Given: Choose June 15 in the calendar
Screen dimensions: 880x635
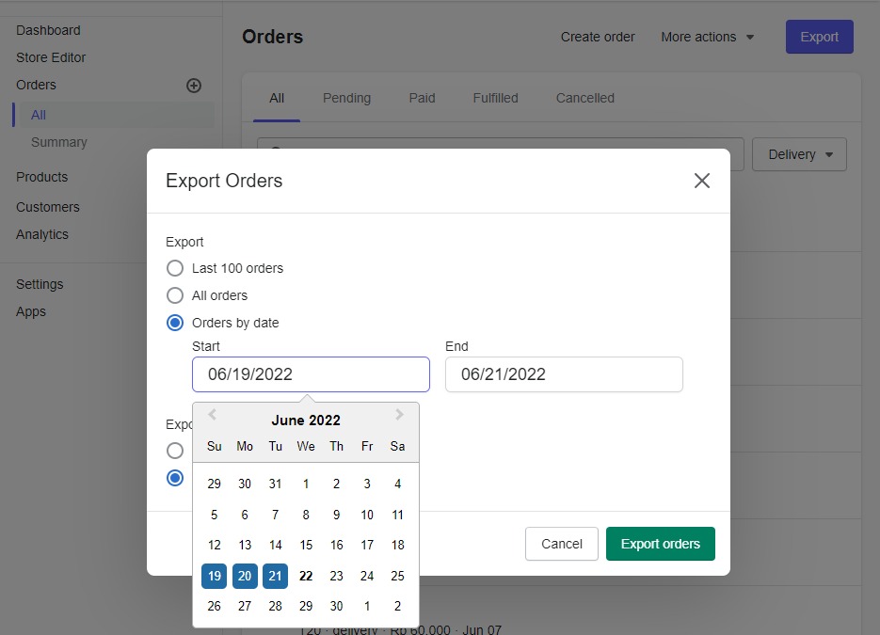Looking at the screenshot, I should [x=306, y=546].
